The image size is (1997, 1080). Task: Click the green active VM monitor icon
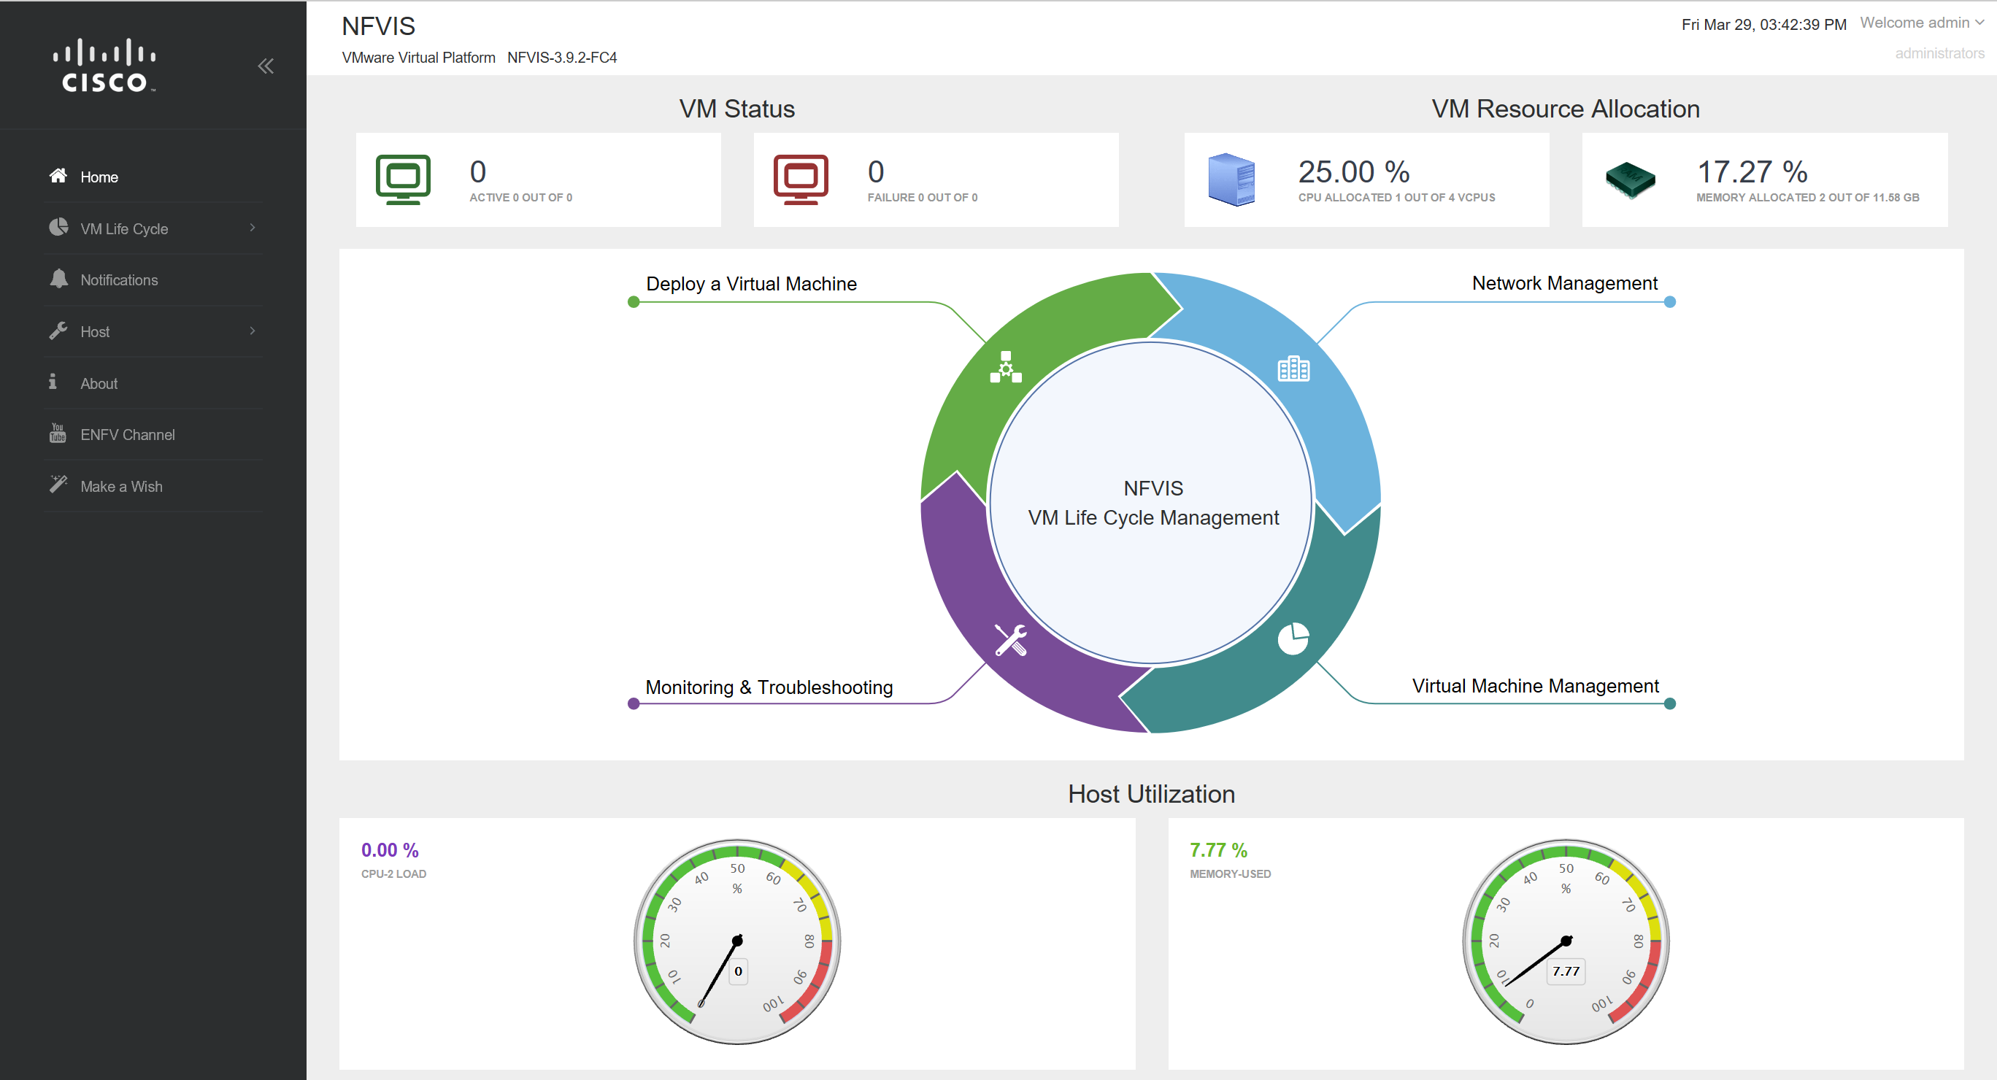coord(403,180)
